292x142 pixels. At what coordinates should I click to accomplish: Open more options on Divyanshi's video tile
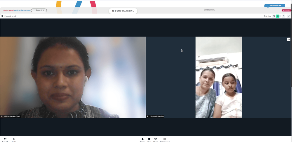point(289,39)
